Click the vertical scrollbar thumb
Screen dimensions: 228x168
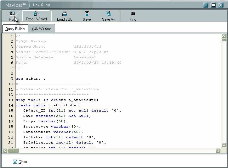click(224, 40)
